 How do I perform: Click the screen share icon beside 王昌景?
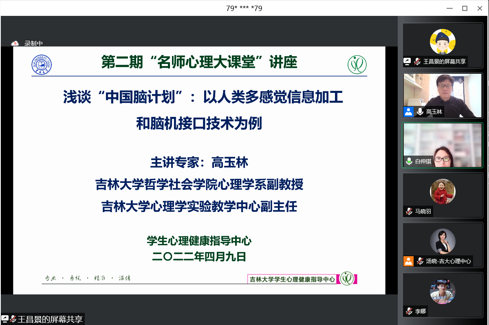pyautogui.click(x=407, y=61)
